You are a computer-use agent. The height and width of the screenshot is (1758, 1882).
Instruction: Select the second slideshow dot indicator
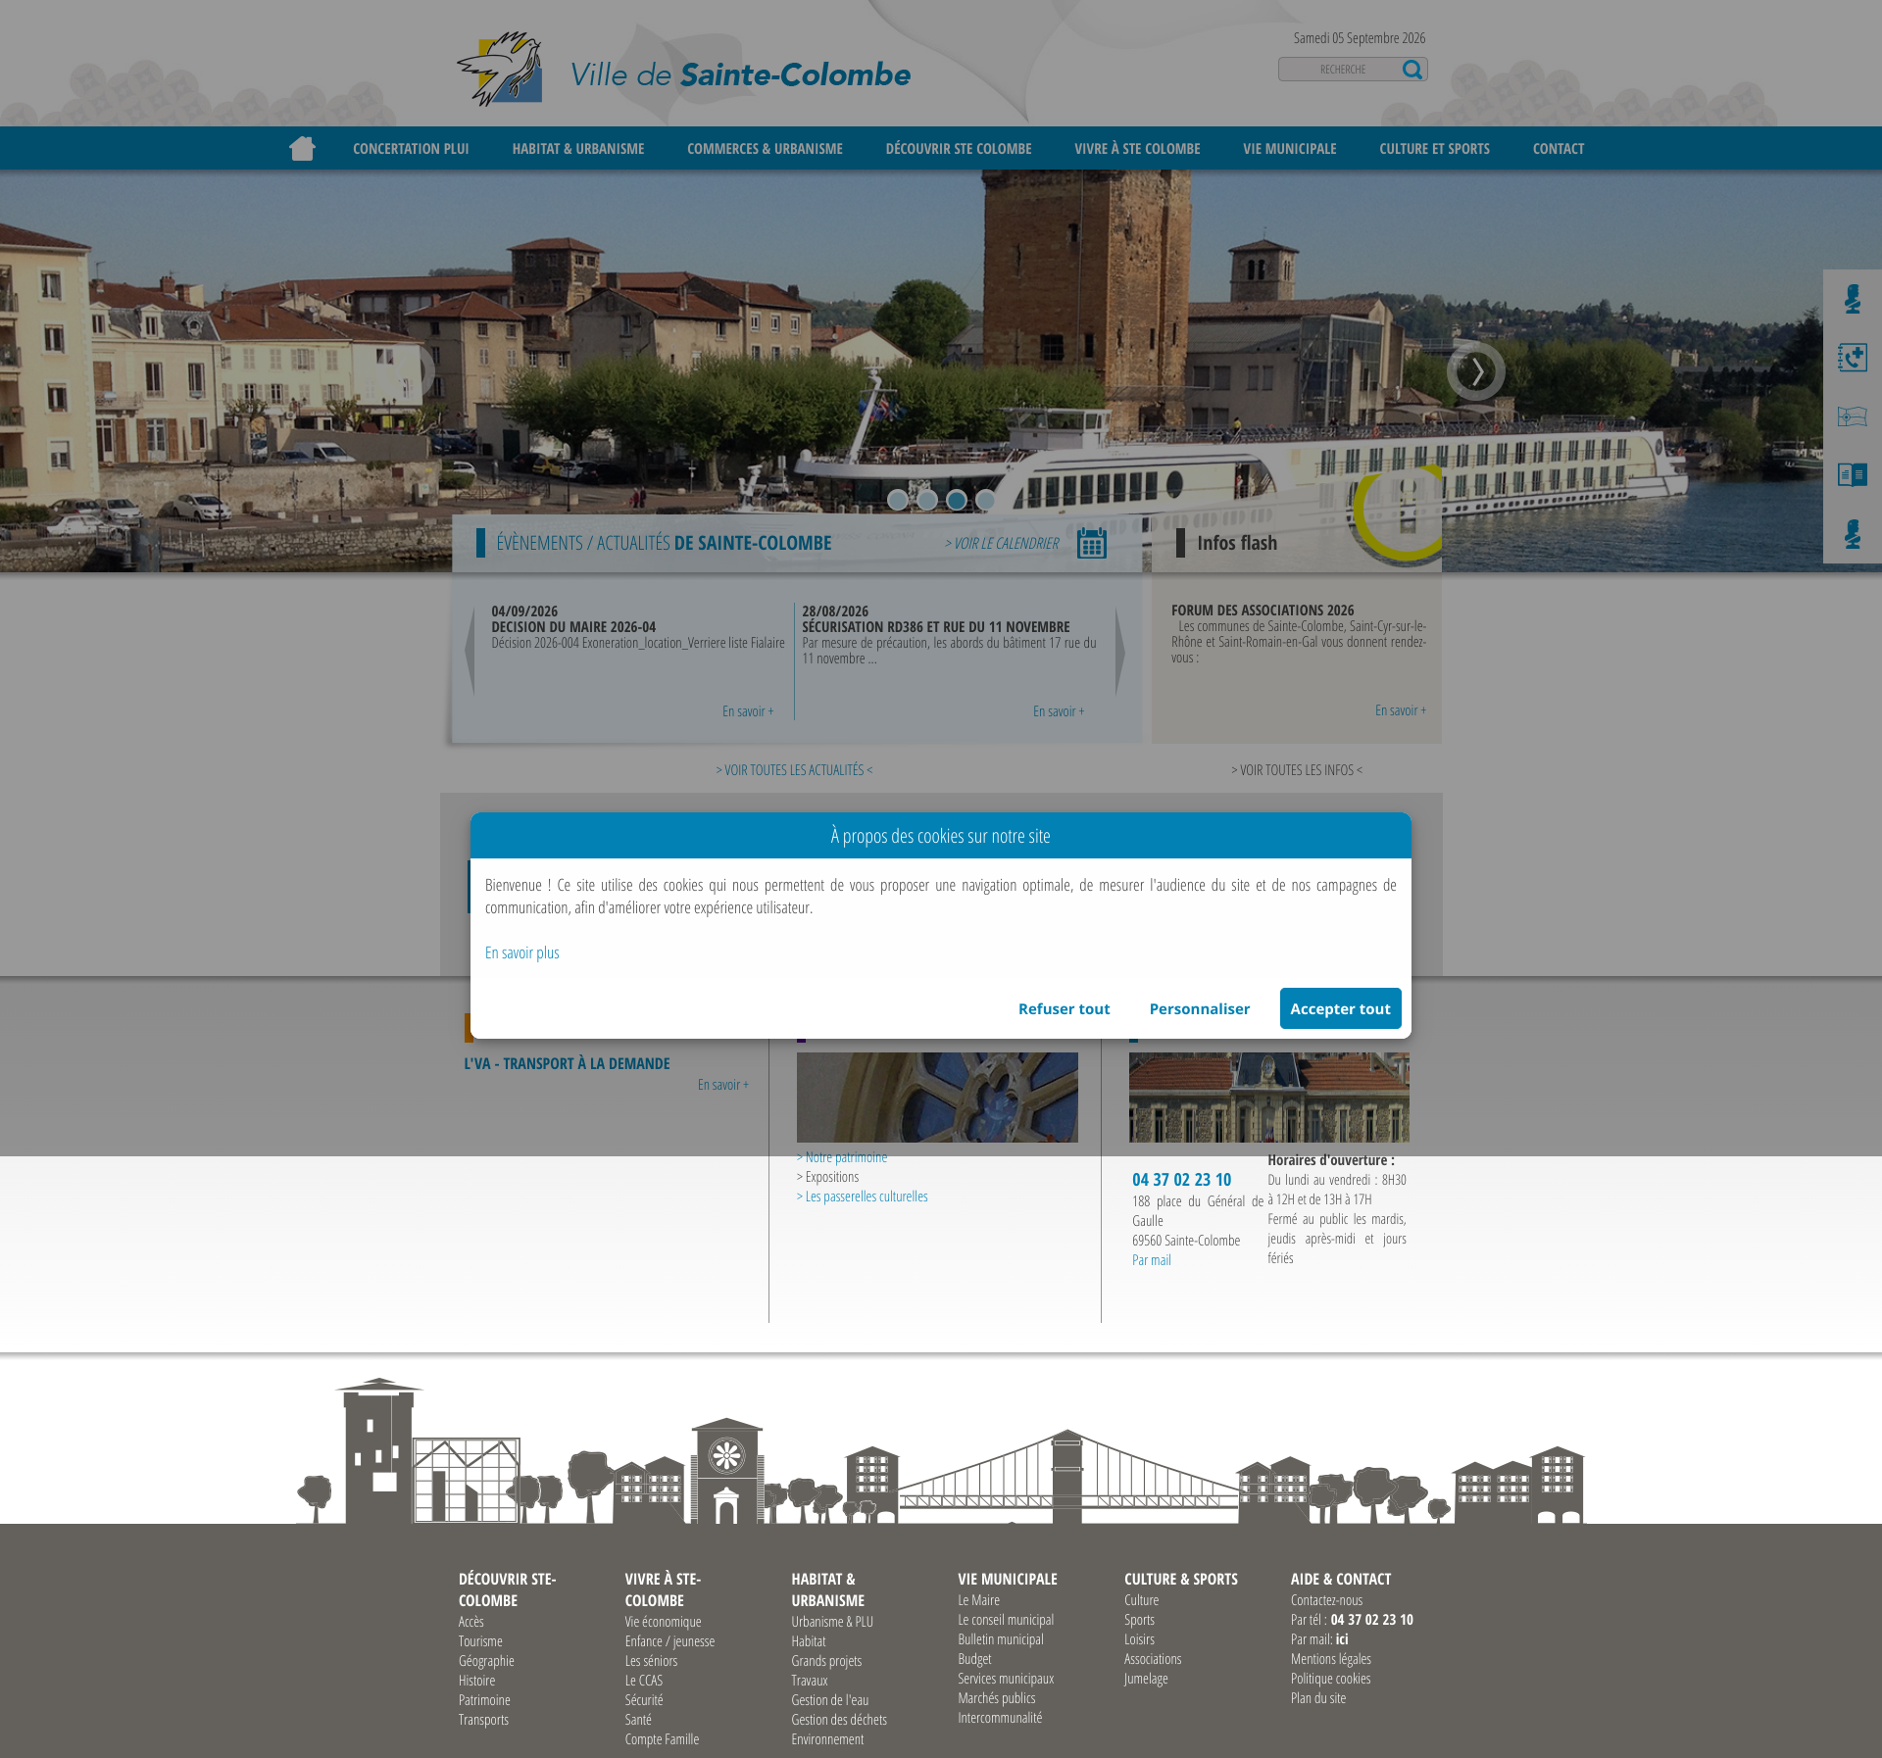927,500
